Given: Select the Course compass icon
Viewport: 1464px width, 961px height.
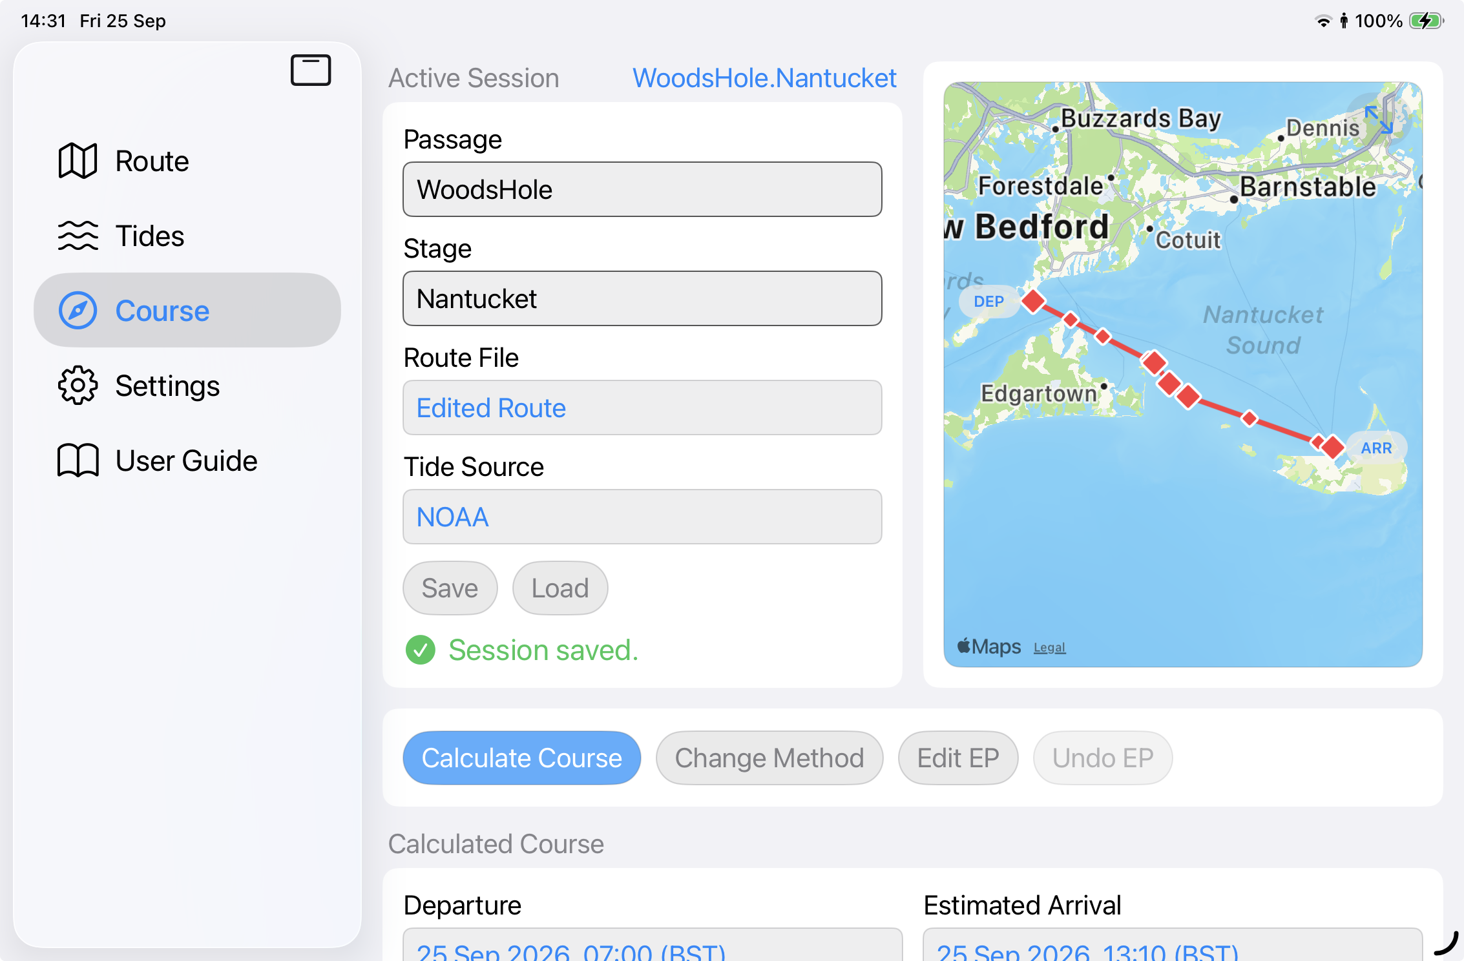Looking at the screenshot, I should [x=78, y=311].
